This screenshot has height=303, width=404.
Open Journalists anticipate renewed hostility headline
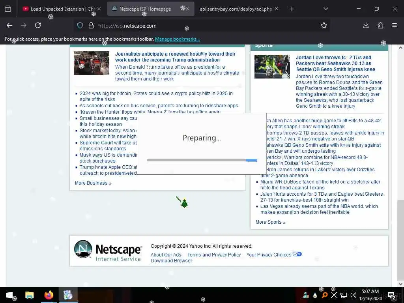pyautogui.click(x=175, y=57)
